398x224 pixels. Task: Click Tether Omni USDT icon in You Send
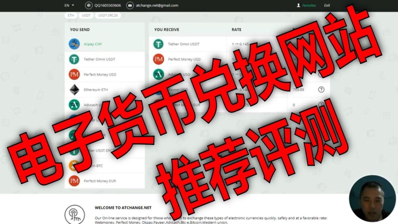[x=74, y=59]
